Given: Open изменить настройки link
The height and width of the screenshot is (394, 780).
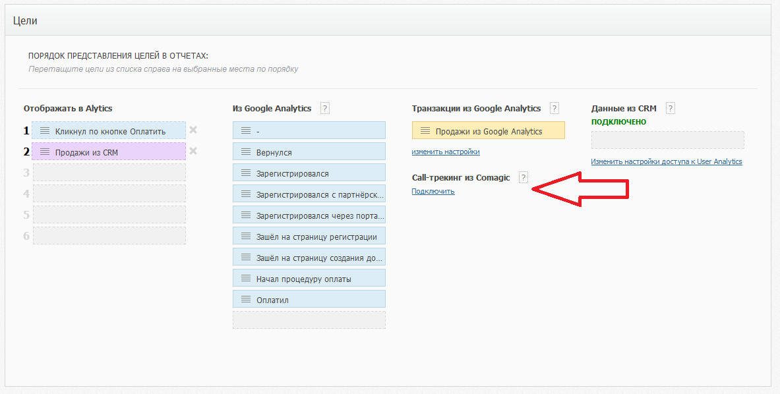Looking at the screenshot, I should [x=446, y=152].
